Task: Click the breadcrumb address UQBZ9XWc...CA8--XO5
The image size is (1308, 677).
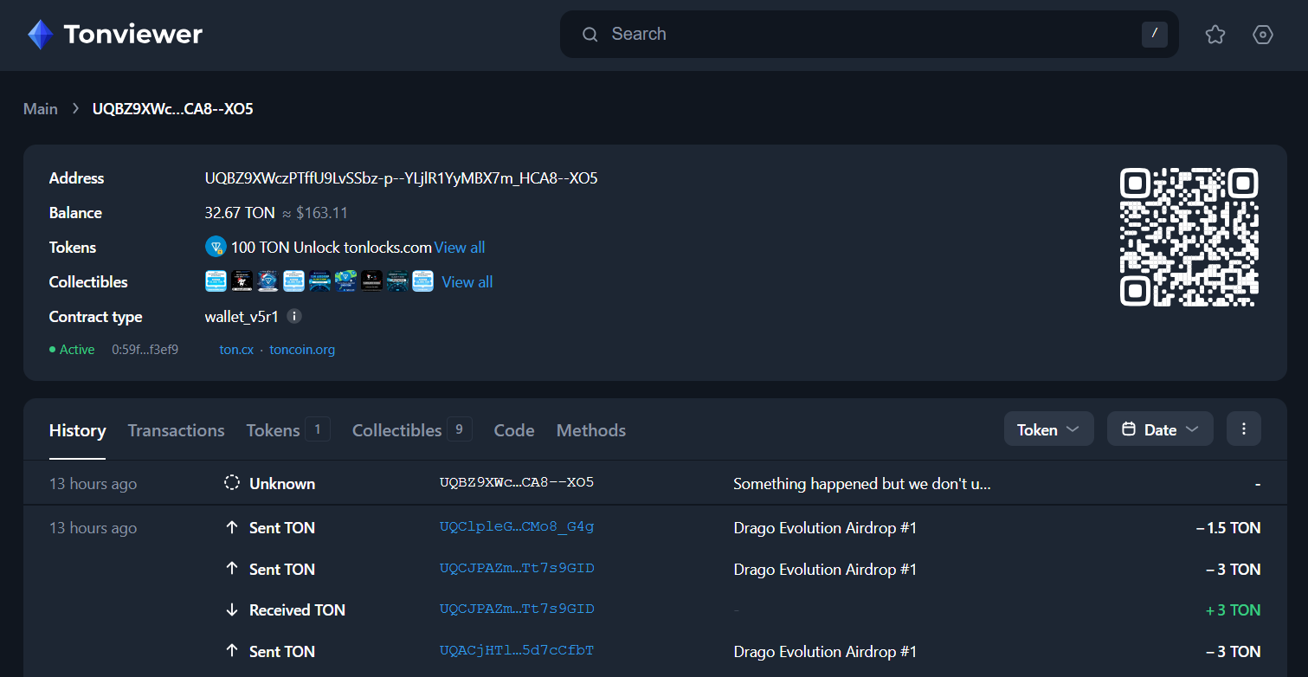Action: point(173,108)
